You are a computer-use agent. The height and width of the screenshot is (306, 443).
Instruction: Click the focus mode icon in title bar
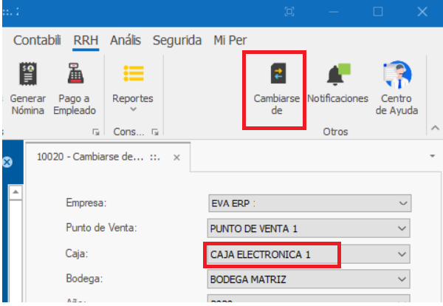[x=290, y=12]
